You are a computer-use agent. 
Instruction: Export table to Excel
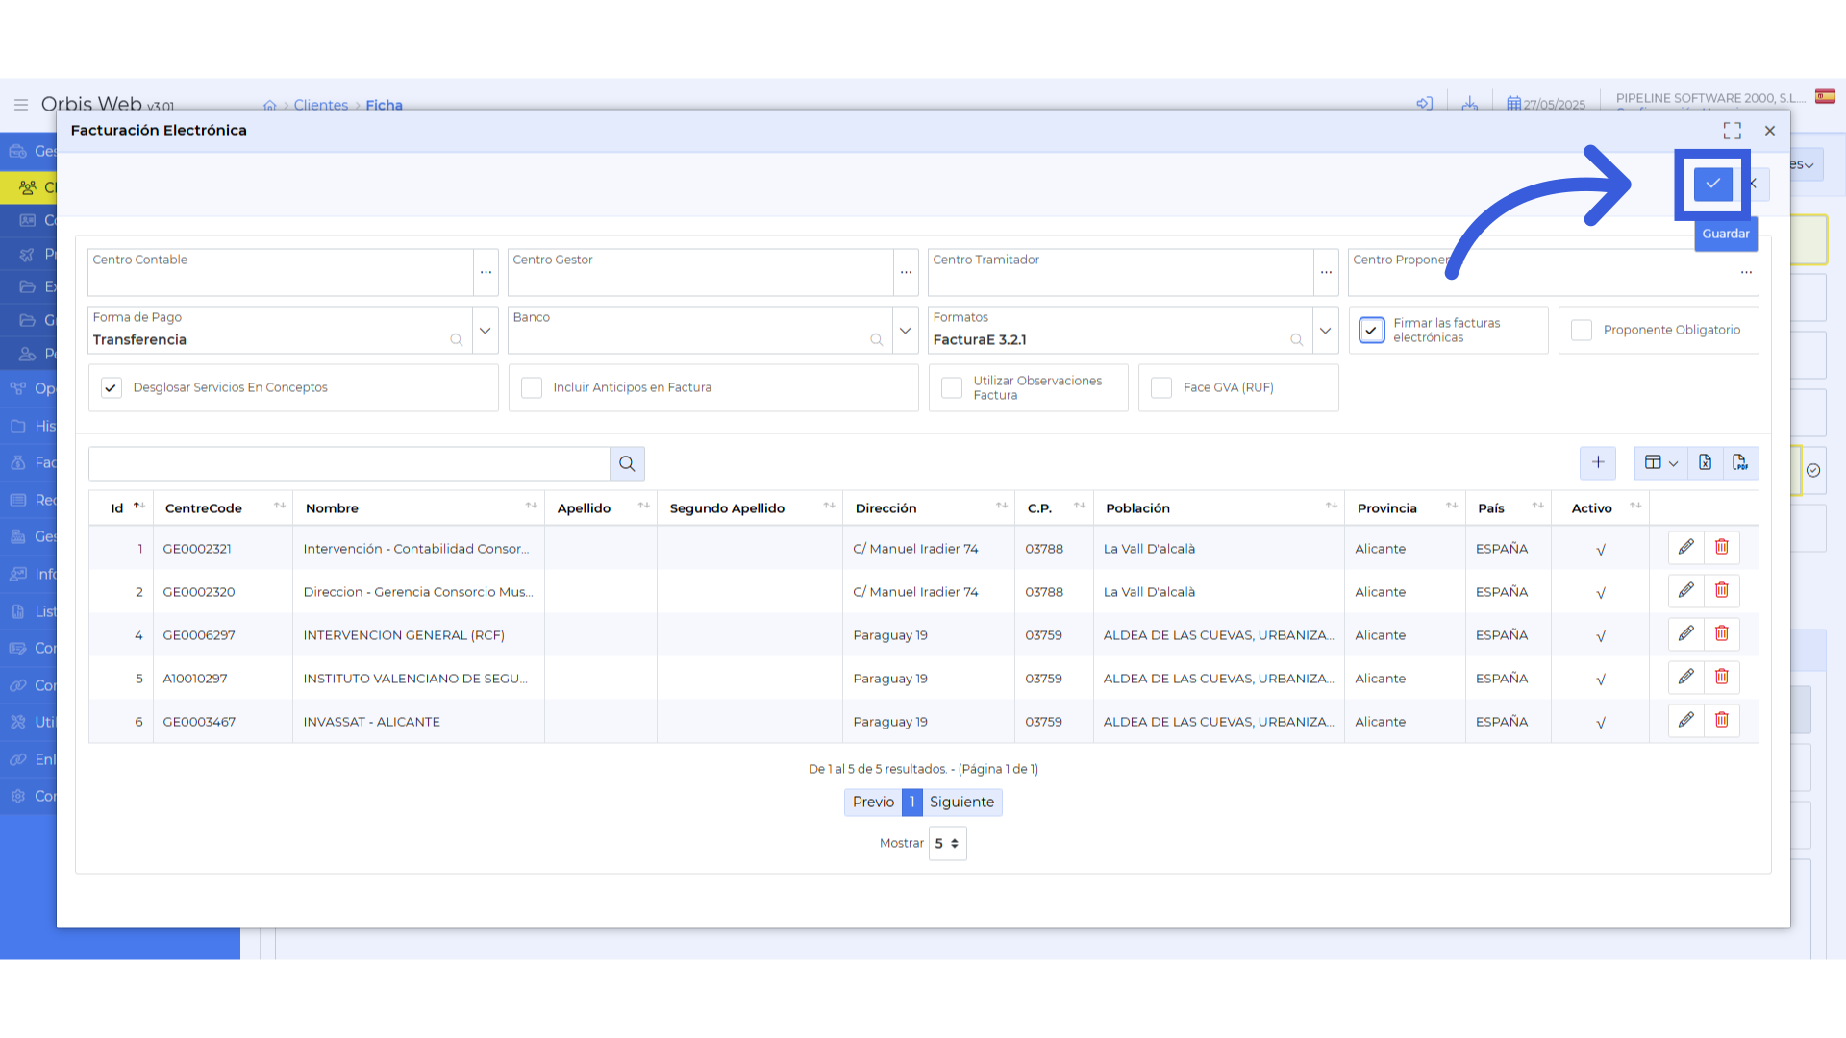1705,462
